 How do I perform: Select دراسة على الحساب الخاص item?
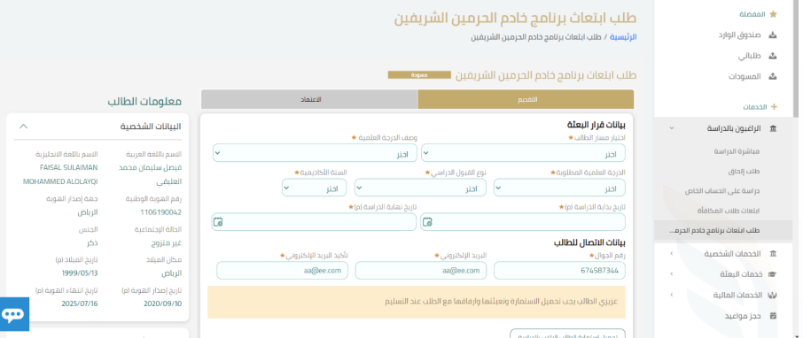pos(722,191)
